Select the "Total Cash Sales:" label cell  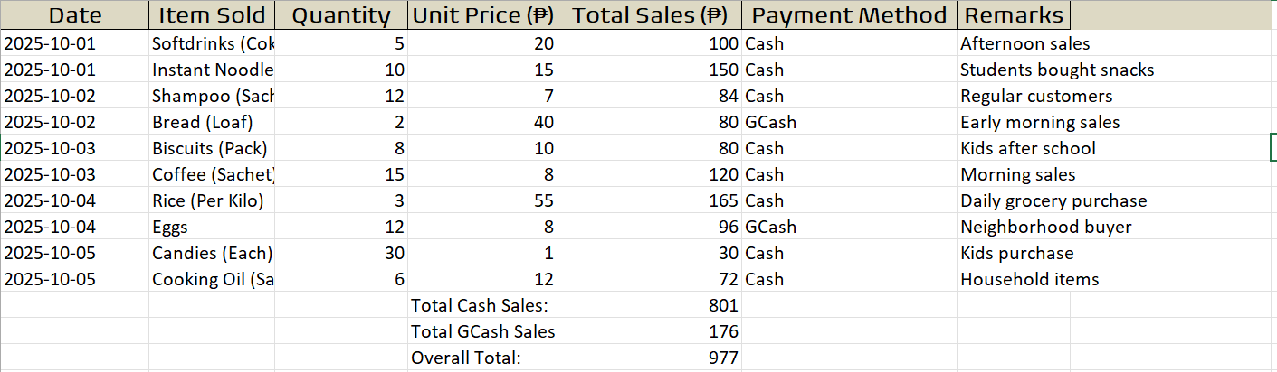[x=482, y=305]
